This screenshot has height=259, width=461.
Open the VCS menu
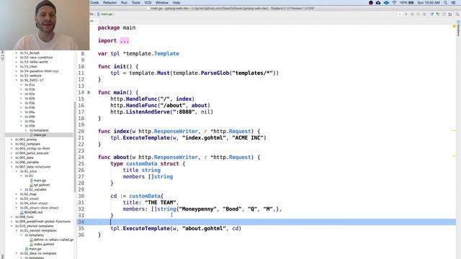[x=148, y=3]
